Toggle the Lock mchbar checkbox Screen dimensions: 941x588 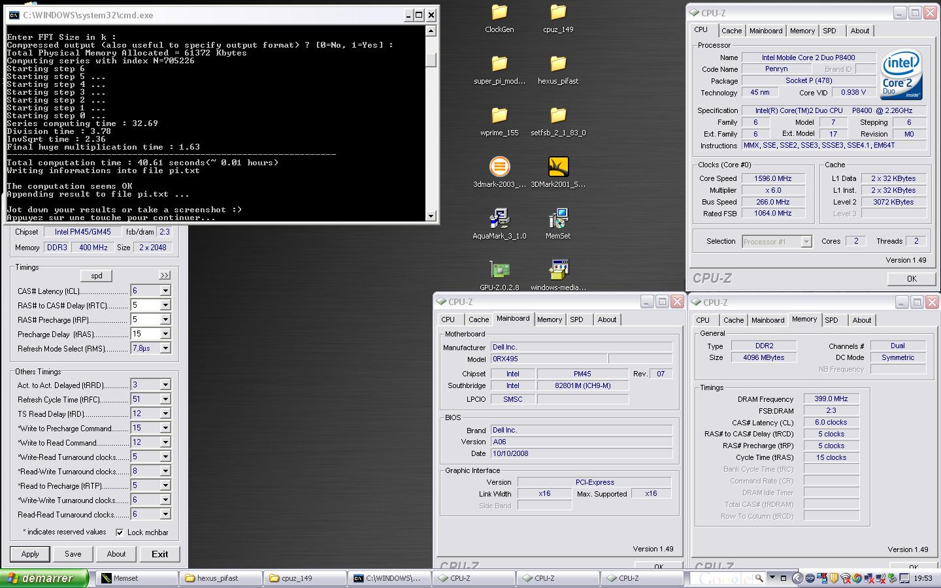pos(120,532)
